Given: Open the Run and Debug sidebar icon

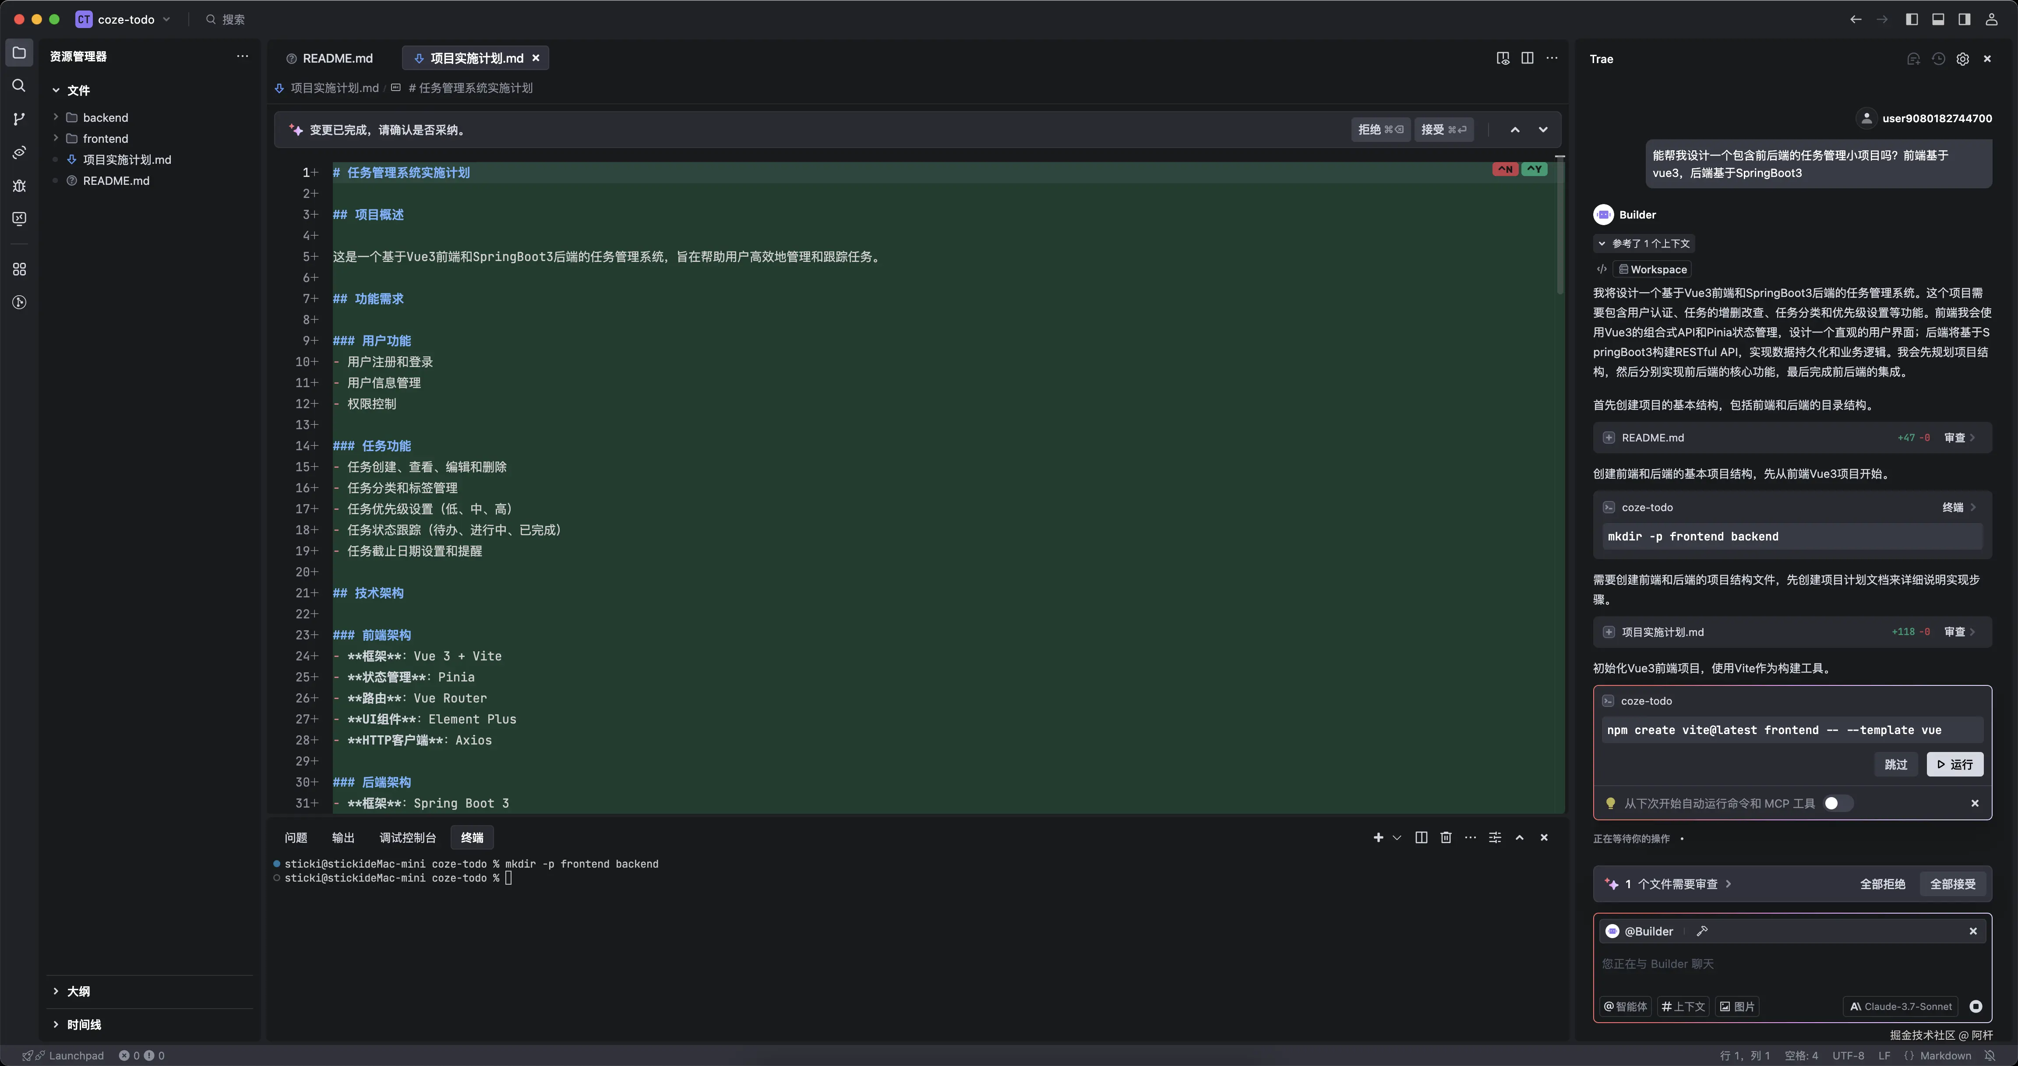Looking at the screenshot, I should pos(20,186).
